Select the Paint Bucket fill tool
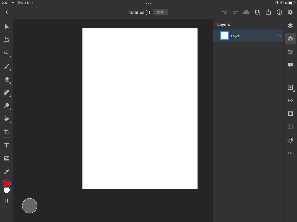 coord(7,119)
